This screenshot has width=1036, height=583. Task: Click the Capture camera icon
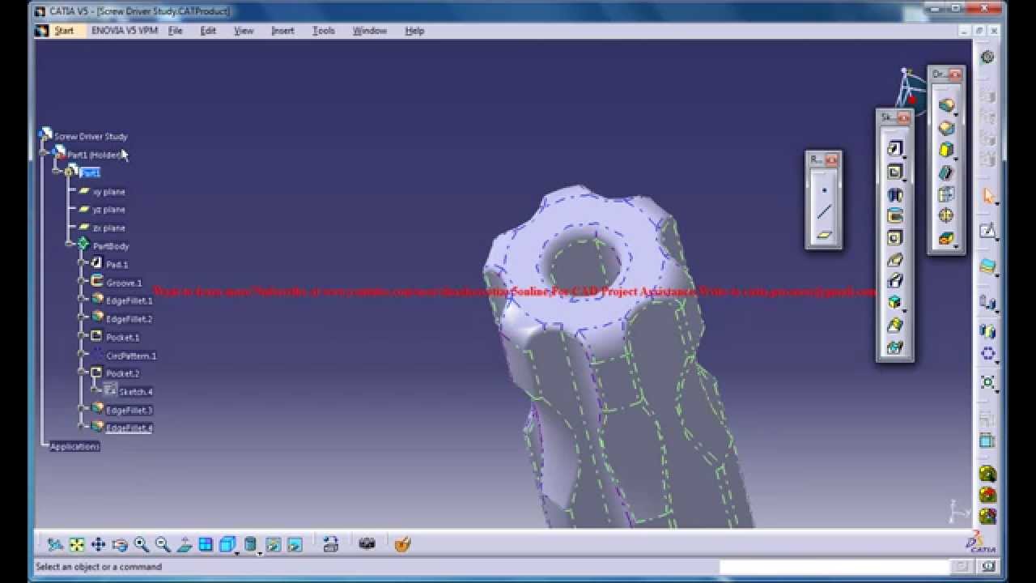pyautogui.click(x=367, y=544)
